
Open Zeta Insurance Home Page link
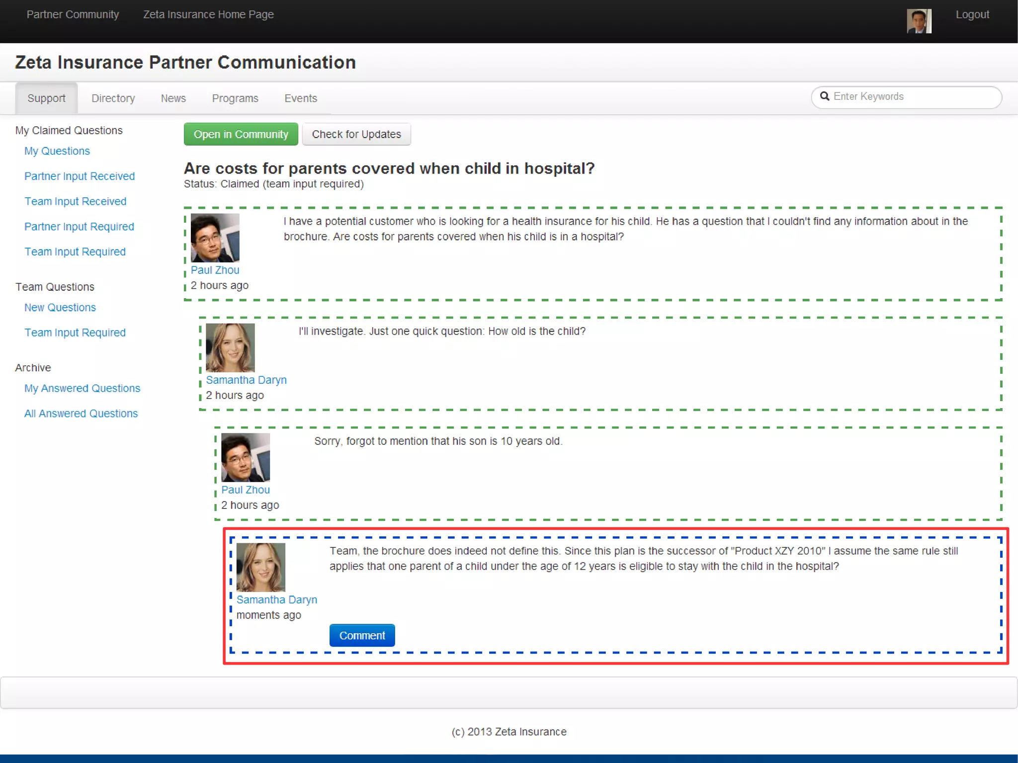coord(208,14)
